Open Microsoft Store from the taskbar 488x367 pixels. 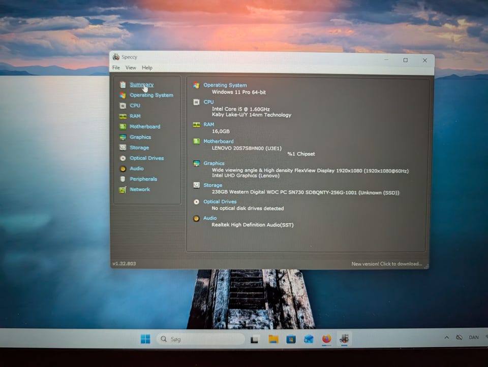click(x=291, y=339)
